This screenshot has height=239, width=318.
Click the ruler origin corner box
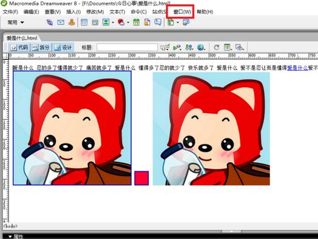(x=5, y=56)
